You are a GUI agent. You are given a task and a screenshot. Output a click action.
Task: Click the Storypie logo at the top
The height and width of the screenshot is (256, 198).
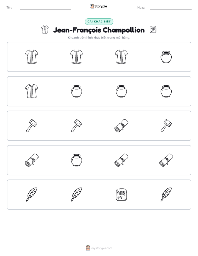[x=98, y=6]
